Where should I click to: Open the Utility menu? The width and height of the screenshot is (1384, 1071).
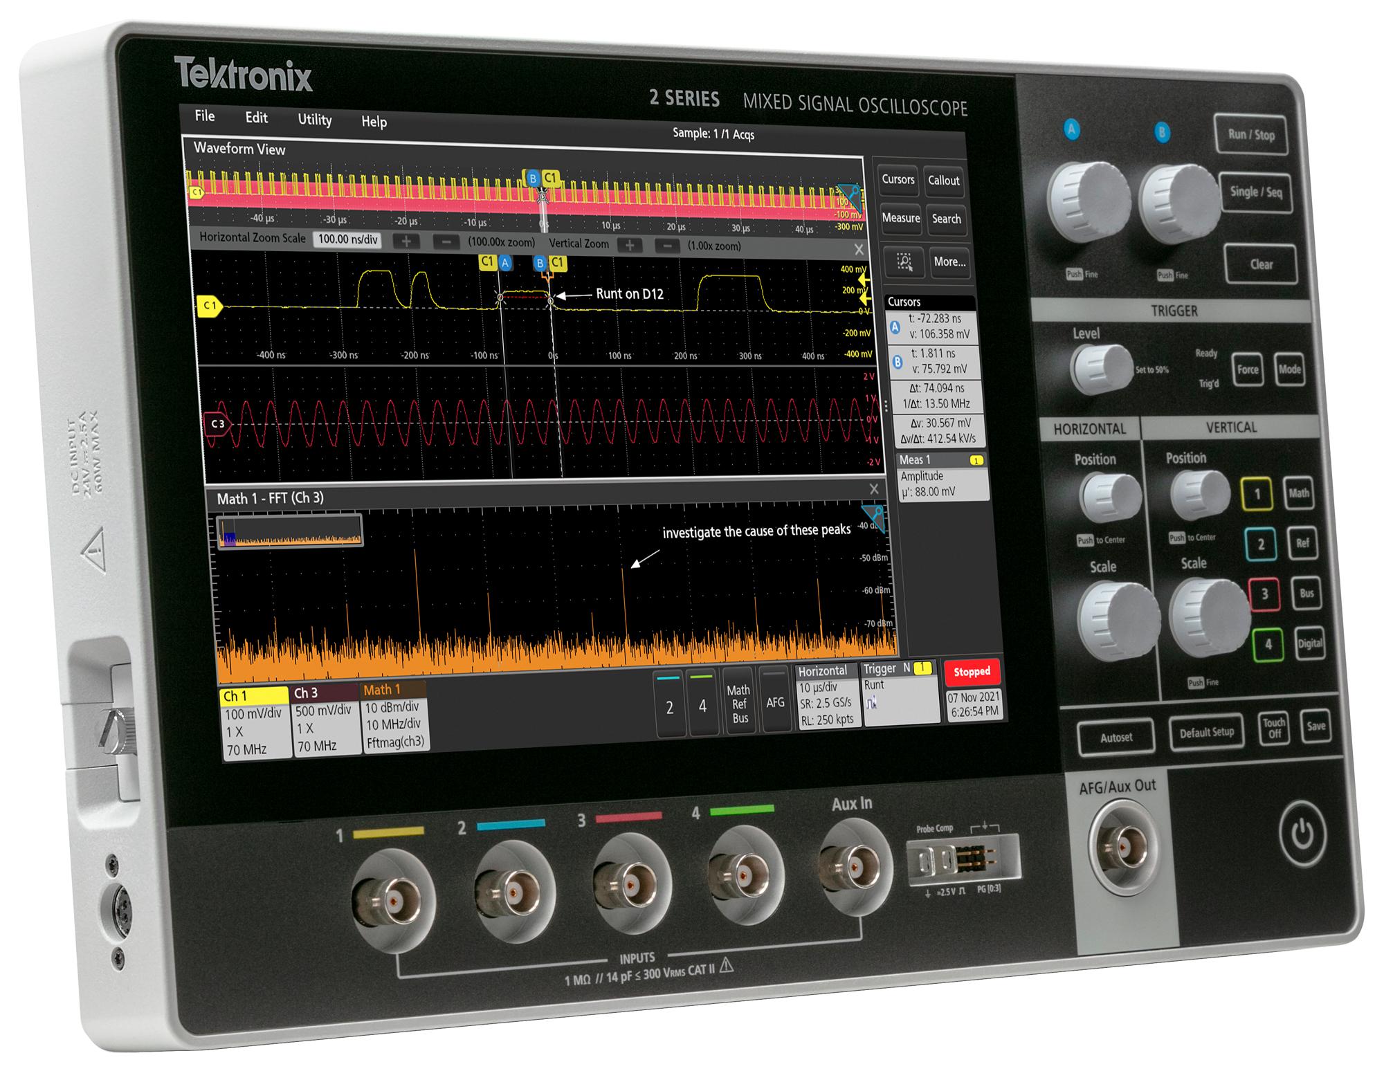click(315, 119)
